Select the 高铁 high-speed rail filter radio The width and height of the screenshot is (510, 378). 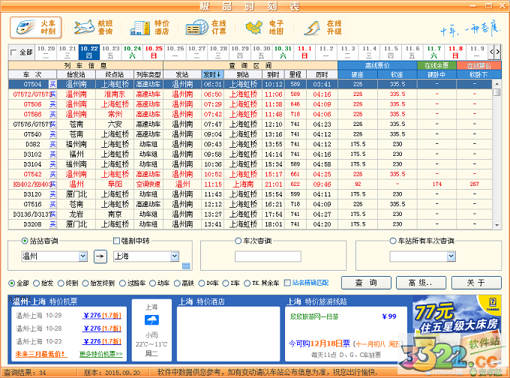178,283
